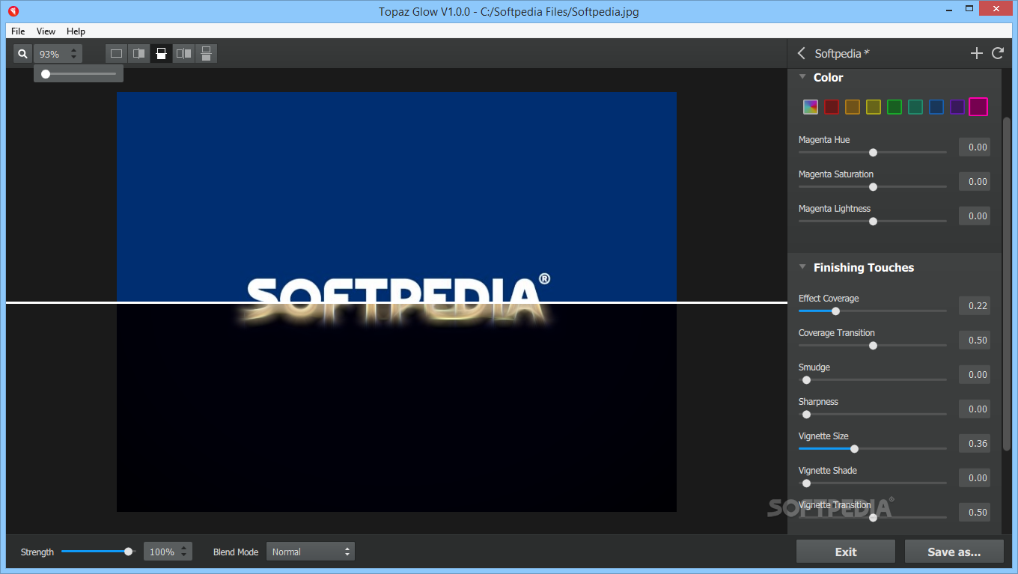Click the Smudge slider handle
Viewport: 1018px width, 574px height.
pos(806,380)
